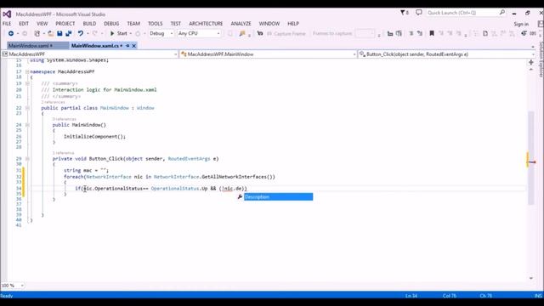Open the WINDOW menu
This screenshot has height=306, width=544.
(269, 24)
